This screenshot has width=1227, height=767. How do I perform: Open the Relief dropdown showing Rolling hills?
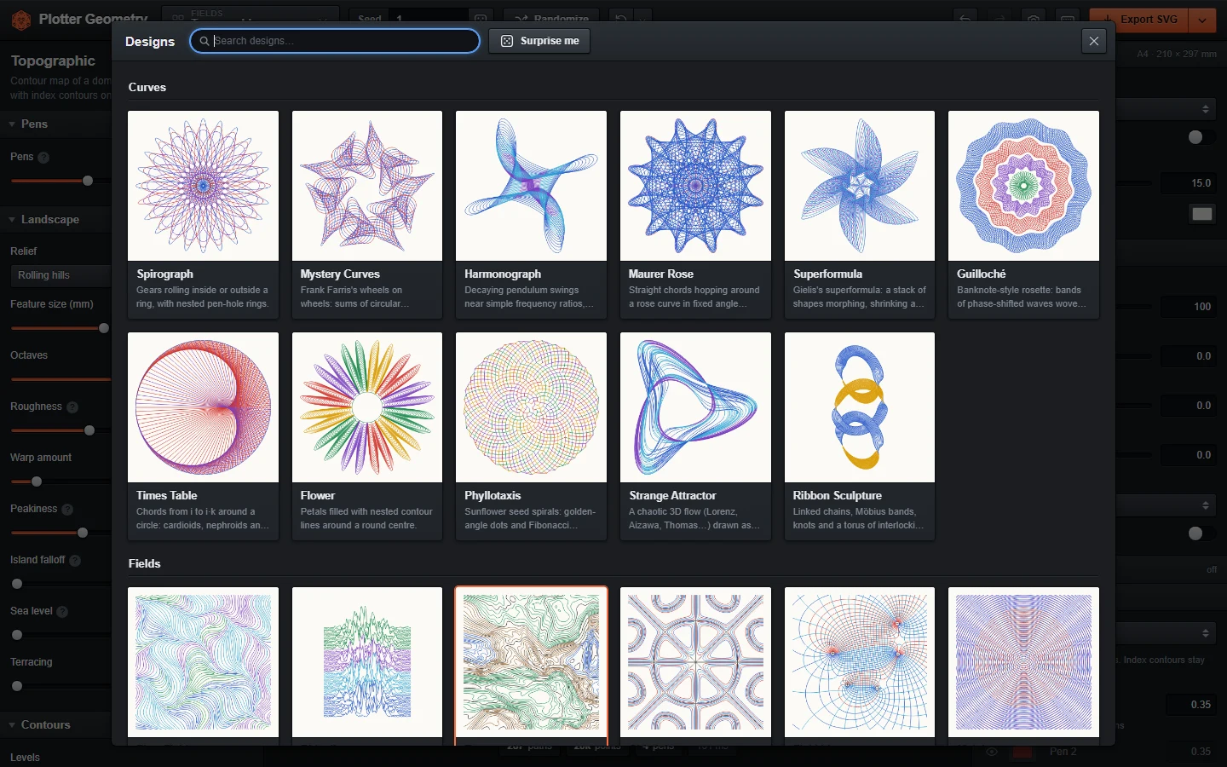60,275
